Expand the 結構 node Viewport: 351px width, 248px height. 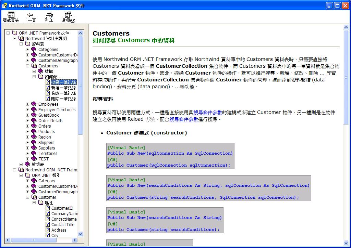34,71
